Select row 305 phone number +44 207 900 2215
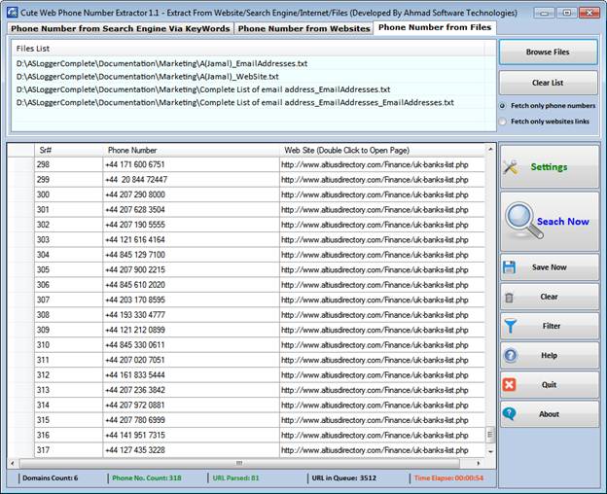Viewport: 607px width, 494px height. [x=135, y=269]
